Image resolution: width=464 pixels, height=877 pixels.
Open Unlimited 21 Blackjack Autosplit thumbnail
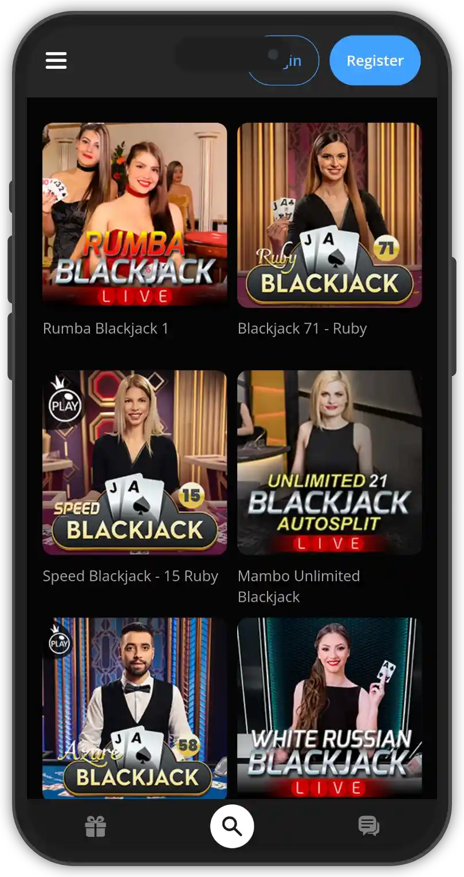pos(329,463)
